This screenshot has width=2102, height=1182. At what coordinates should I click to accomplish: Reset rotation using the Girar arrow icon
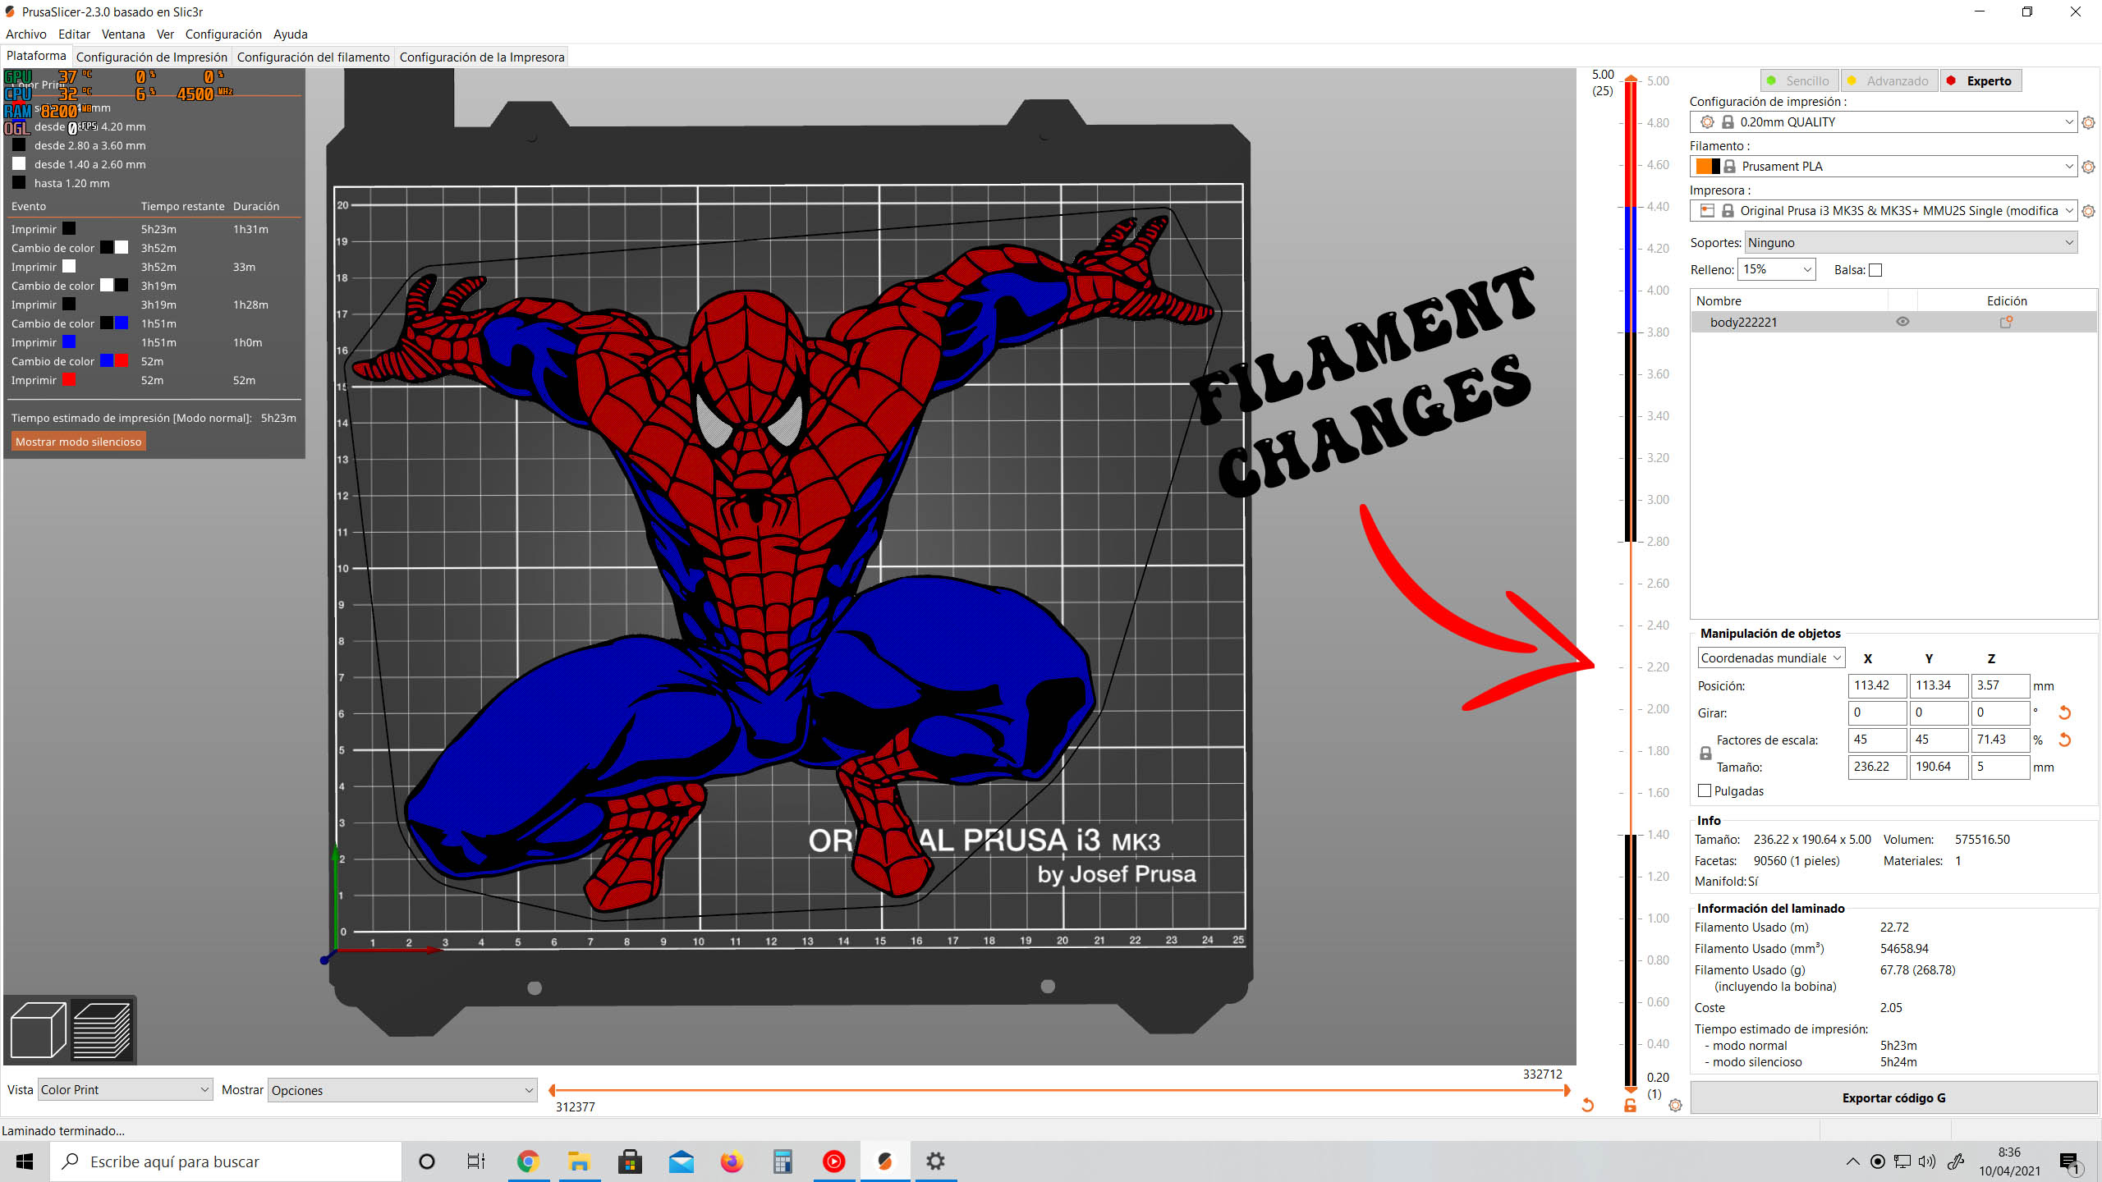2065,712
